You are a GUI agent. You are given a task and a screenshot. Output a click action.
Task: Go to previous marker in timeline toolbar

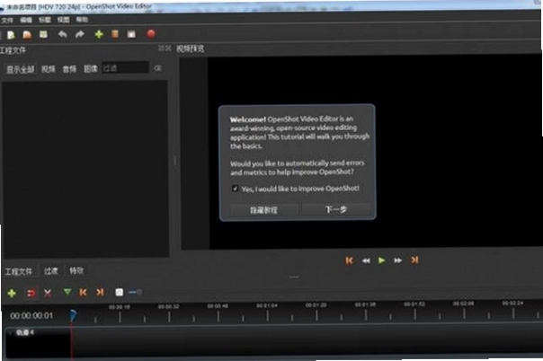(83, 293)
